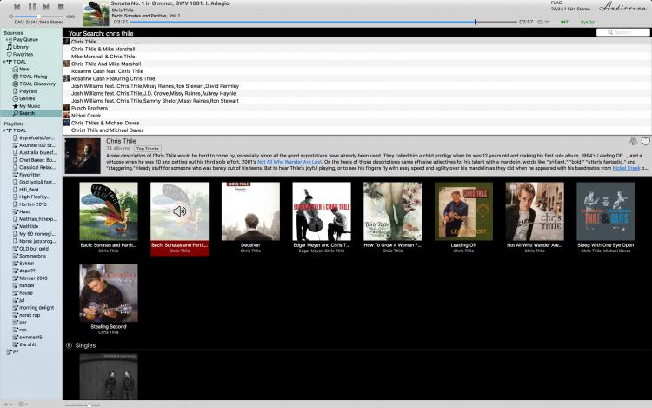Open the Deceiver album

click(x=250, y=211)
